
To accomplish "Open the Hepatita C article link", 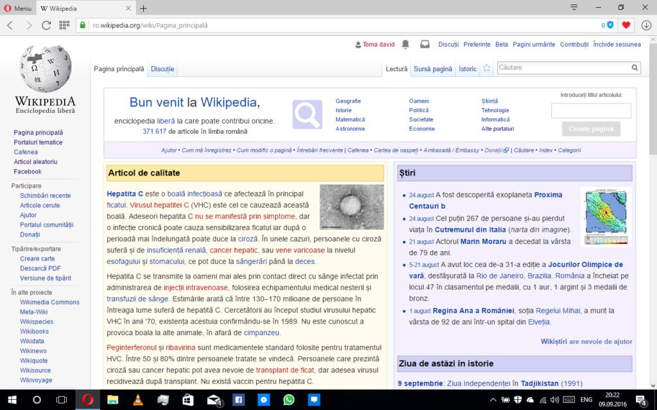I will click(x=125, y=193).
